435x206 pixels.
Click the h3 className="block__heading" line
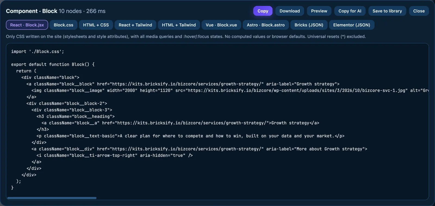point(76,116)
